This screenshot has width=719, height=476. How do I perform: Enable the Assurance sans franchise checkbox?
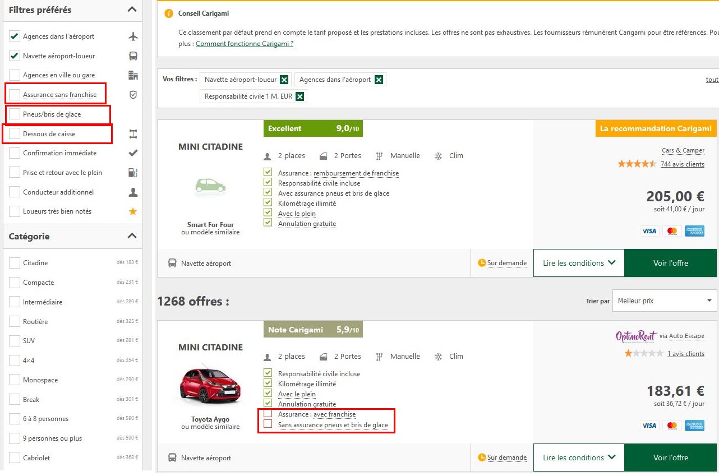(15, 95)
